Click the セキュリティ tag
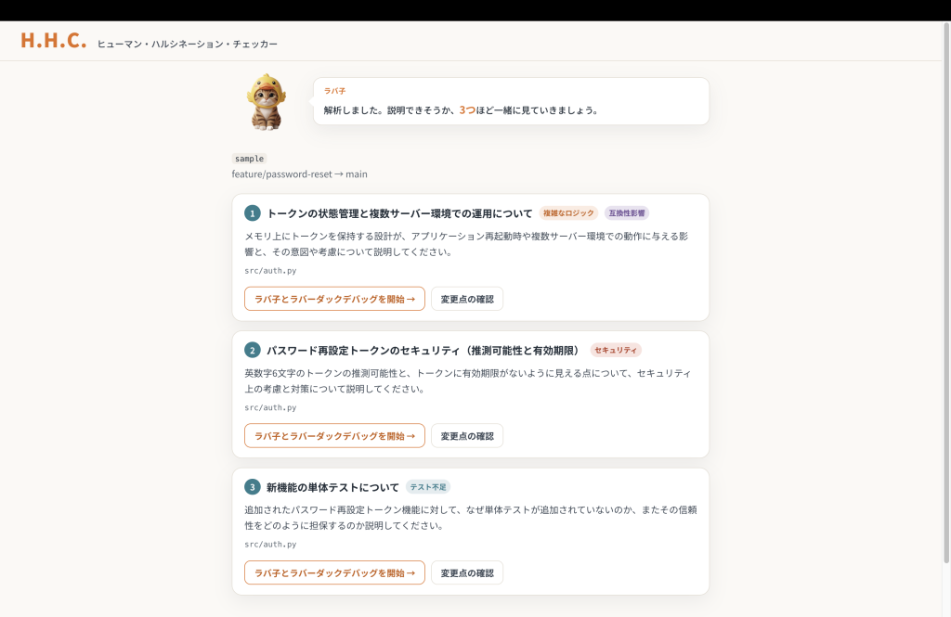951x617 pixels. click(616, 351)
